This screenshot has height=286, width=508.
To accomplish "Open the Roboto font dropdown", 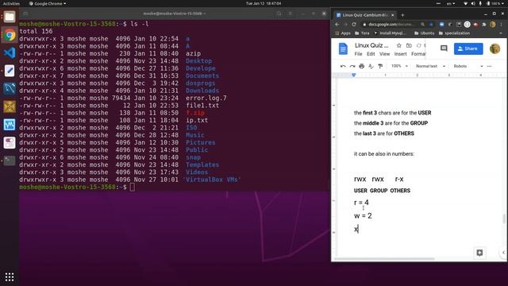I will click(468, 66).
